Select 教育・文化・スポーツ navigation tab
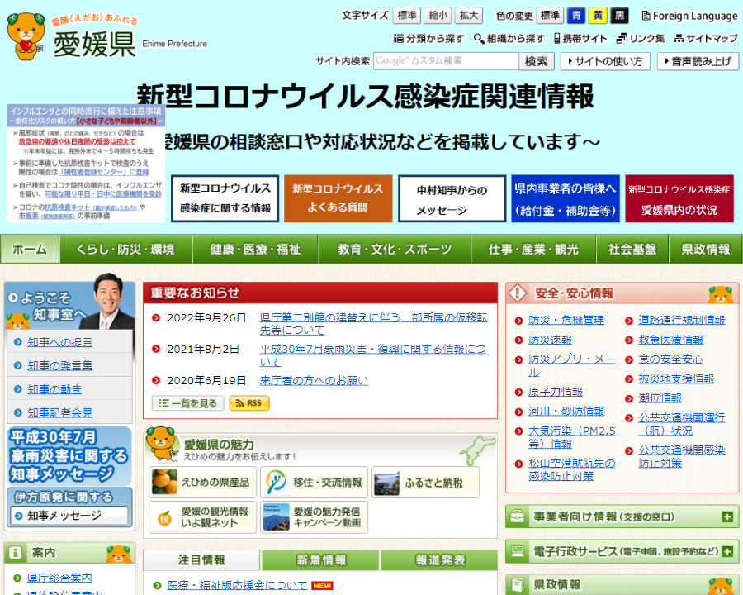This screenshot has width=743, height=595. [x=395, y=249]
